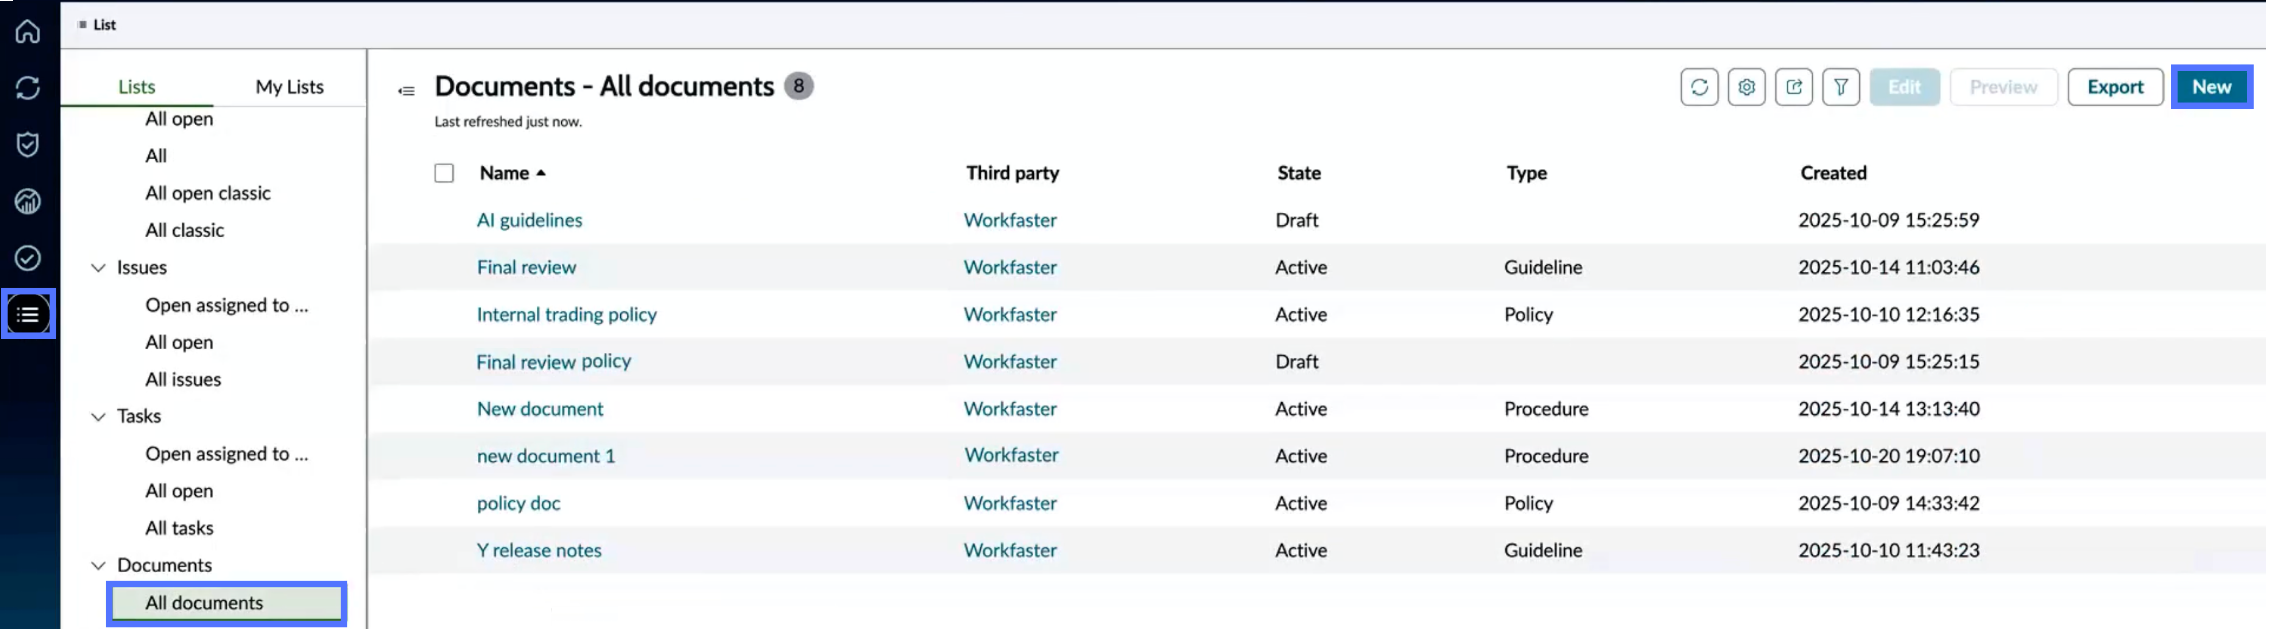This screenshot has height=629, width=2271.
Task: Open Internal trading policy document
Action: [568, 314]
